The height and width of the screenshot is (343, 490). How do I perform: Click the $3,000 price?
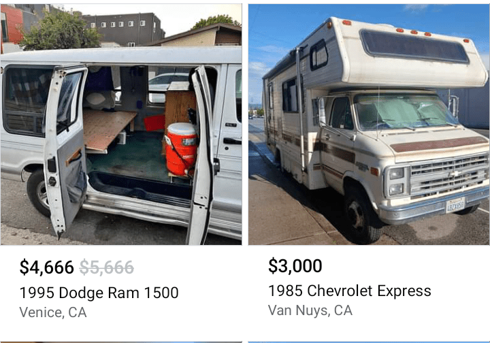(x=295, y=266)
